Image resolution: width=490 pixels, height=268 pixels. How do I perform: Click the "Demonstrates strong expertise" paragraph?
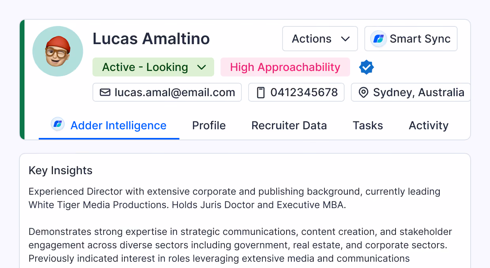240,245
